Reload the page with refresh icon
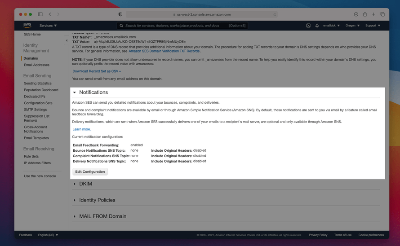 pos(275,14)
